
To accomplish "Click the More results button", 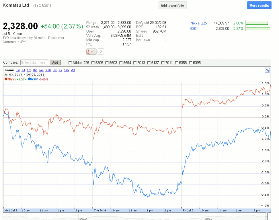I will pos(259,5).
